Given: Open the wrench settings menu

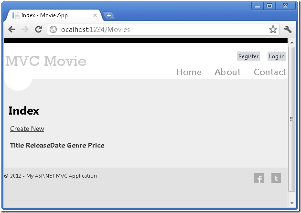Looking at the screenshot, I should (288, 30).
